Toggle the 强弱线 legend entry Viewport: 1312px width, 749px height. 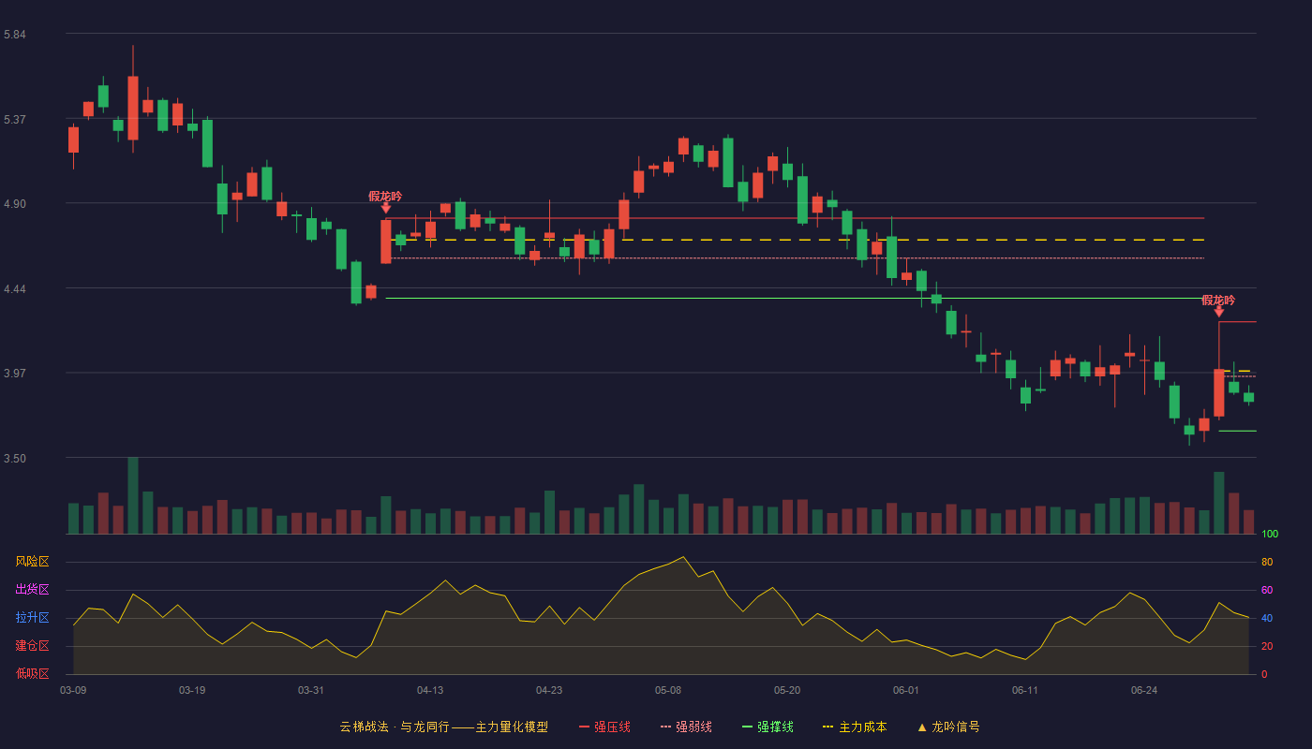click(686, 727)
